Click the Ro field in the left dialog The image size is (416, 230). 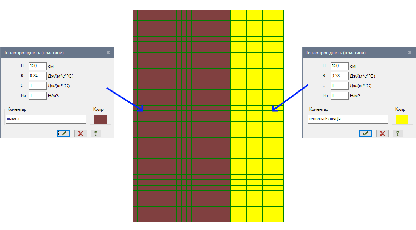click(x=37, y=96)
